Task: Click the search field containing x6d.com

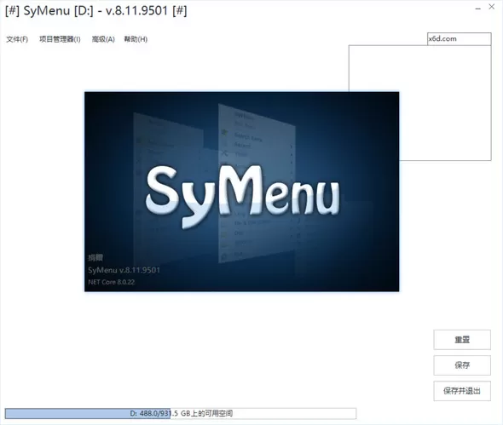Action: tap(459, 39)
